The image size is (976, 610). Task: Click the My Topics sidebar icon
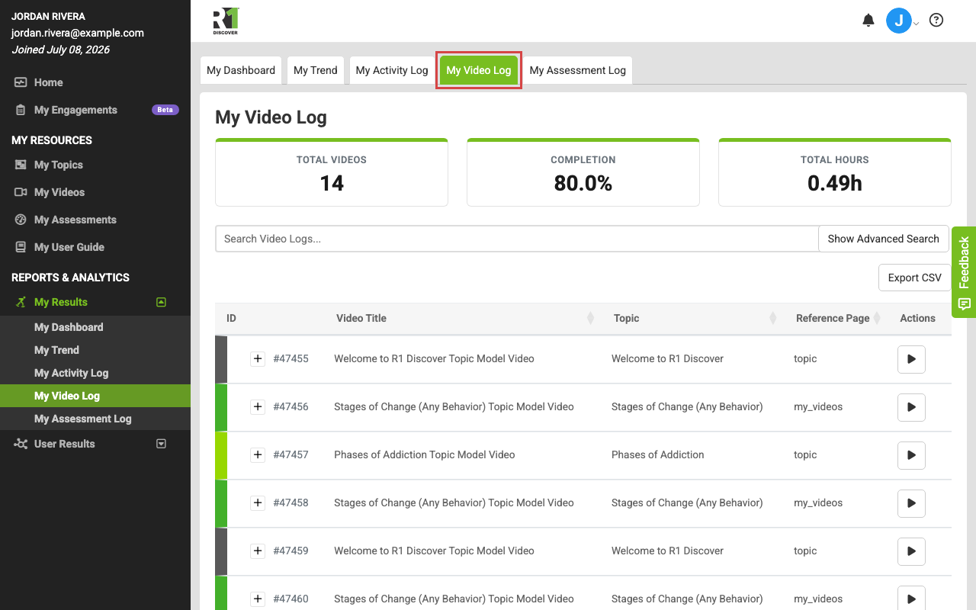[21, 165]
